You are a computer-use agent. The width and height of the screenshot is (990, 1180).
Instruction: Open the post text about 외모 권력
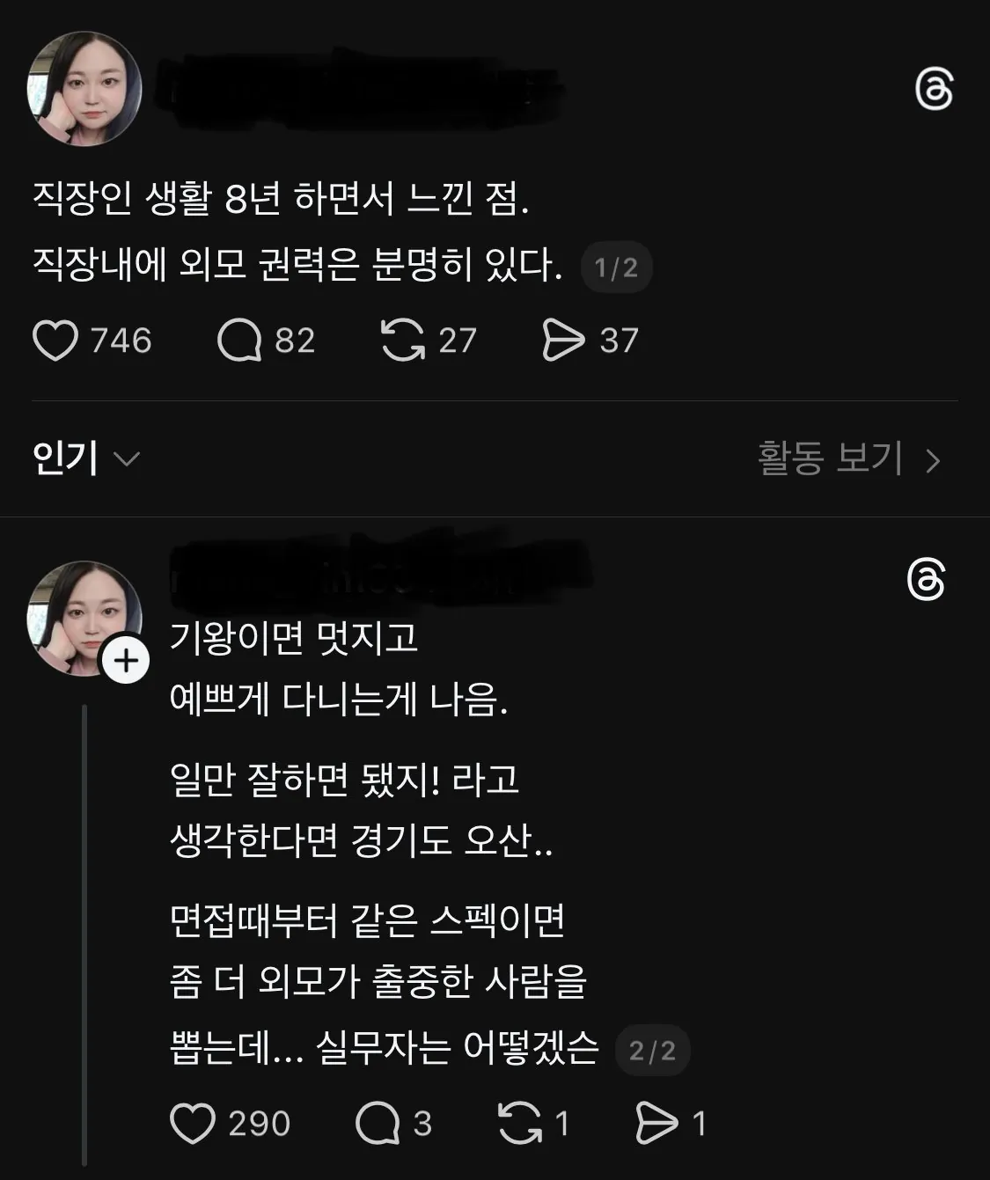pyautogui.click(x=297, y=264)
